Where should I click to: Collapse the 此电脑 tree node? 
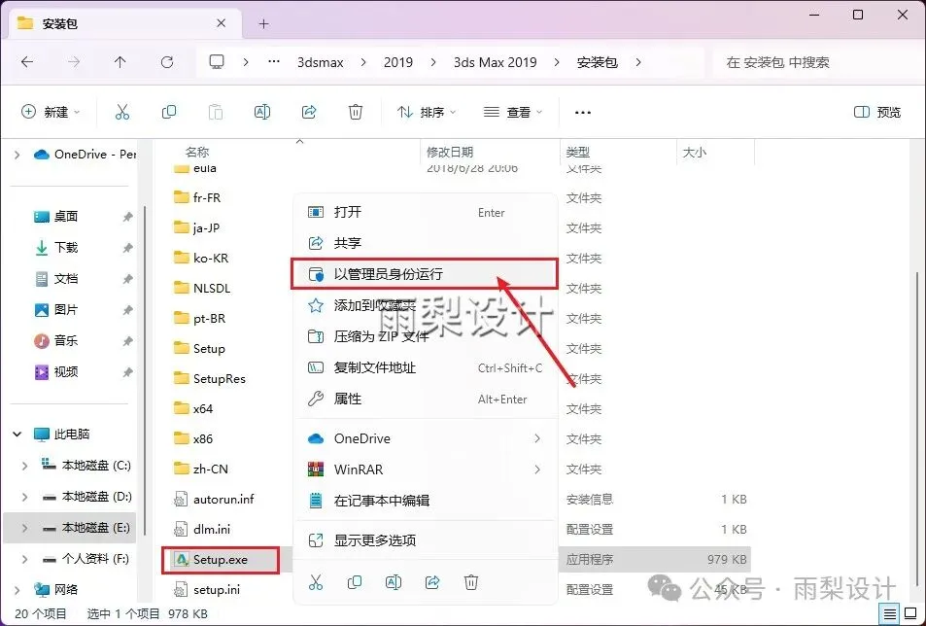pos(17,435)
